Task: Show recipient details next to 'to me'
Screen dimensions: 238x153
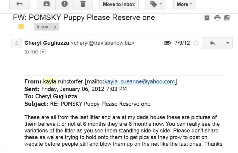Action: (43, 52)
